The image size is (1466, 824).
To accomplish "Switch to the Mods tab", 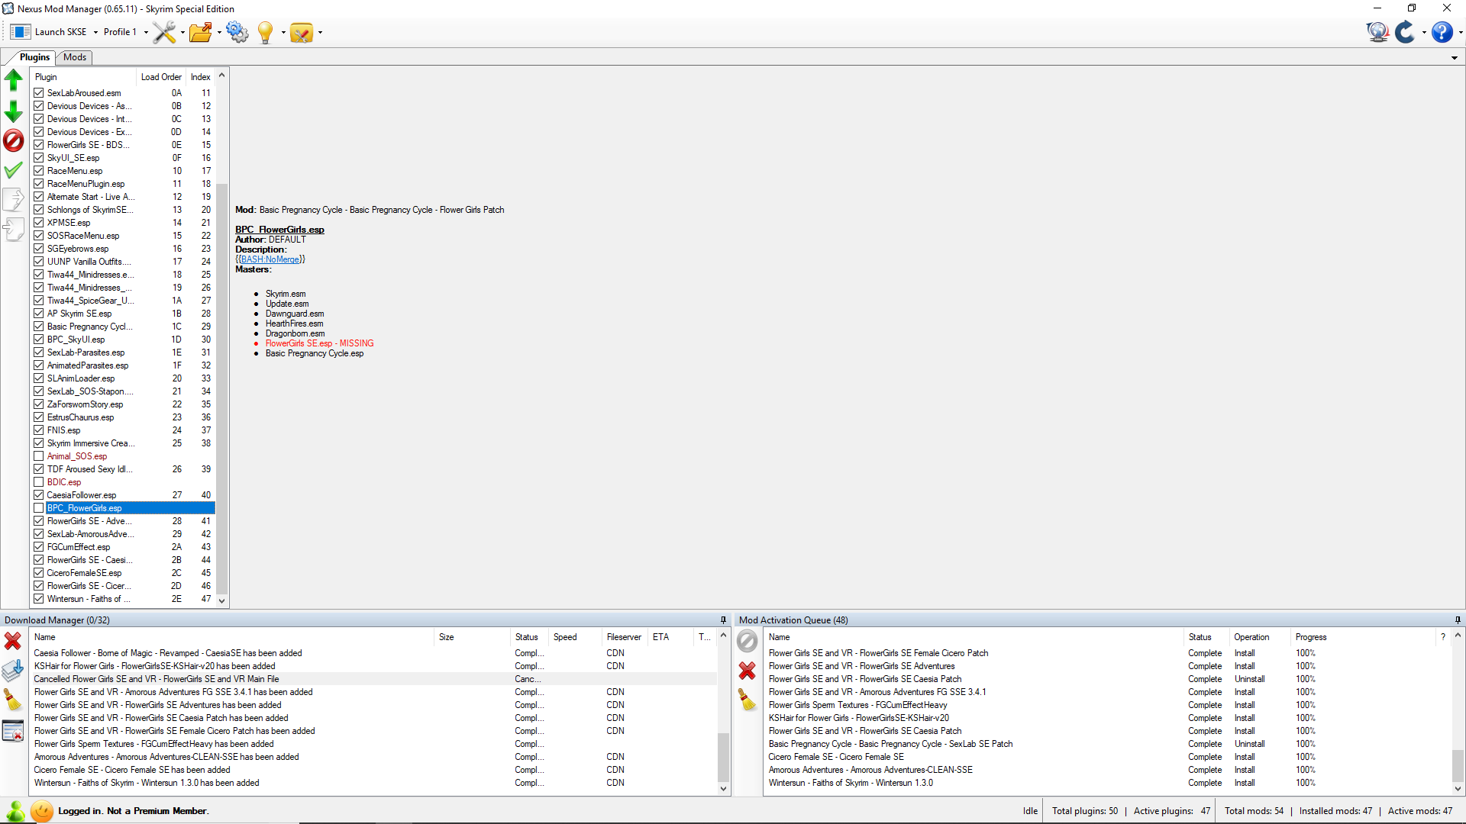I will tap(75, 57).
